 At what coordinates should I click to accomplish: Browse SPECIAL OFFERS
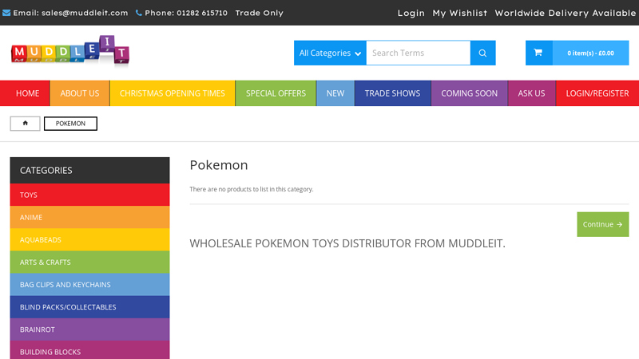coord(276,93)
